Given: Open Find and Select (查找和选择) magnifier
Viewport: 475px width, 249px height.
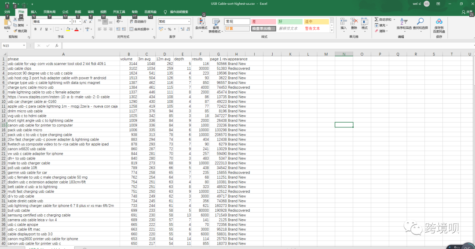Looking at the screenshot, I should point(420,22).
